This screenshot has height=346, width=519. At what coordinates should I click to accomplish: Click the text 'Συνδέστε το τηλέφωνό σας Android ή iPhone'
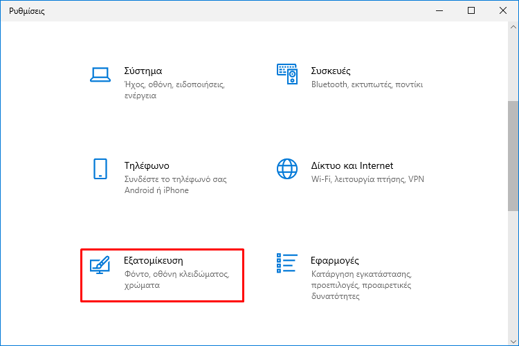pyautogui.click(x=176, y=185)
